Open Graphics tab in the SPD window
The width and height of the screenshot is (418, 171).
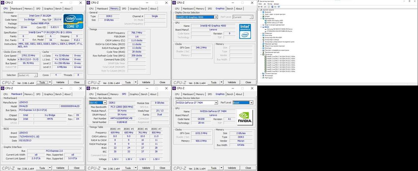[x=134, y=94]
